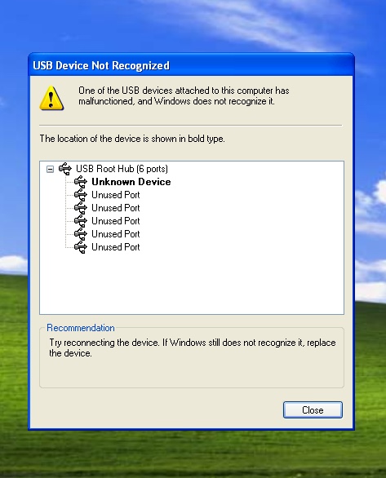Select the fourth Unused Port label
This screenshot has height=478, width=386.
point(116,234)
